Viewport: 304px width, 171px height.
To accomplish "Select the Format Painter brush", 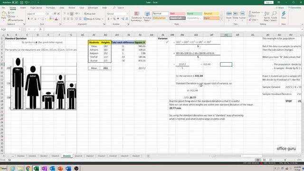I will (x=16, y=20).
